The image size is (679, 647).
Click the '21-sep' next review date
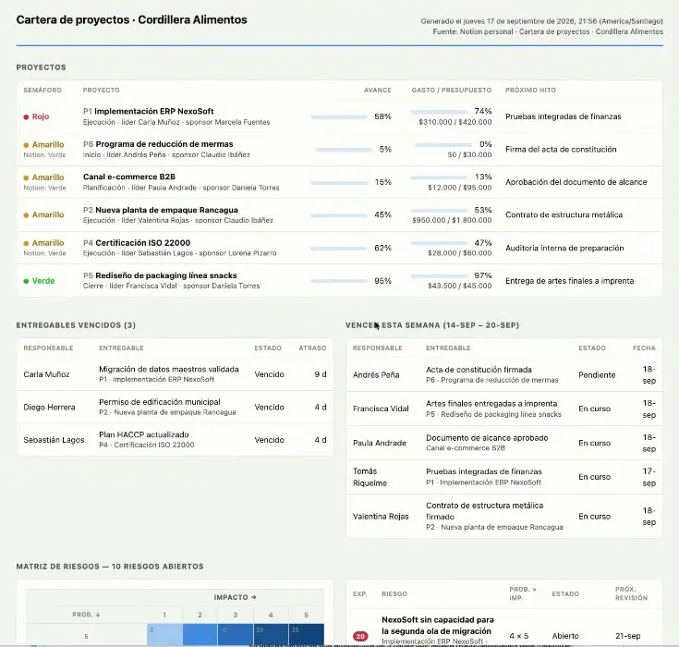click(627, 636)
